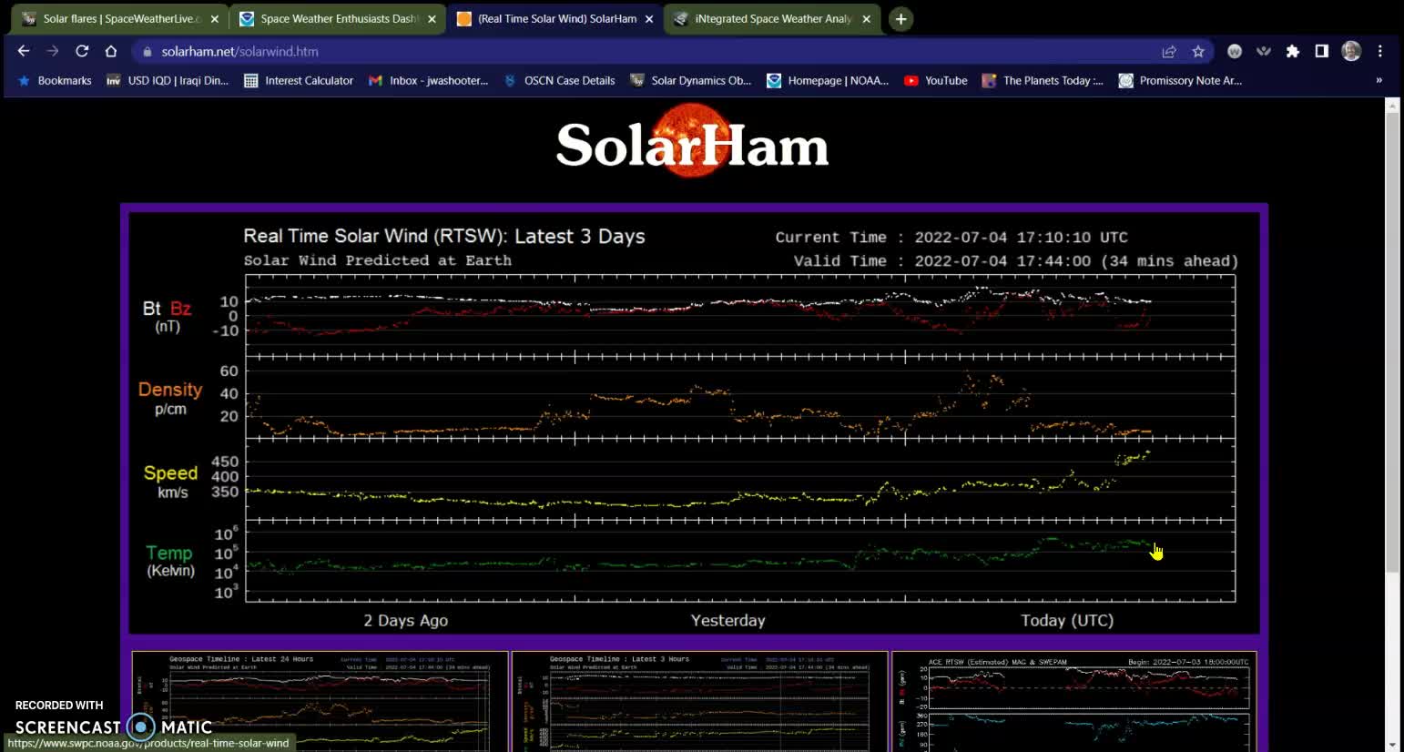The image size is (1404, 752).
Task: Close the Real Time Solar Wind SolarHam tab
Action: point(649,18)
